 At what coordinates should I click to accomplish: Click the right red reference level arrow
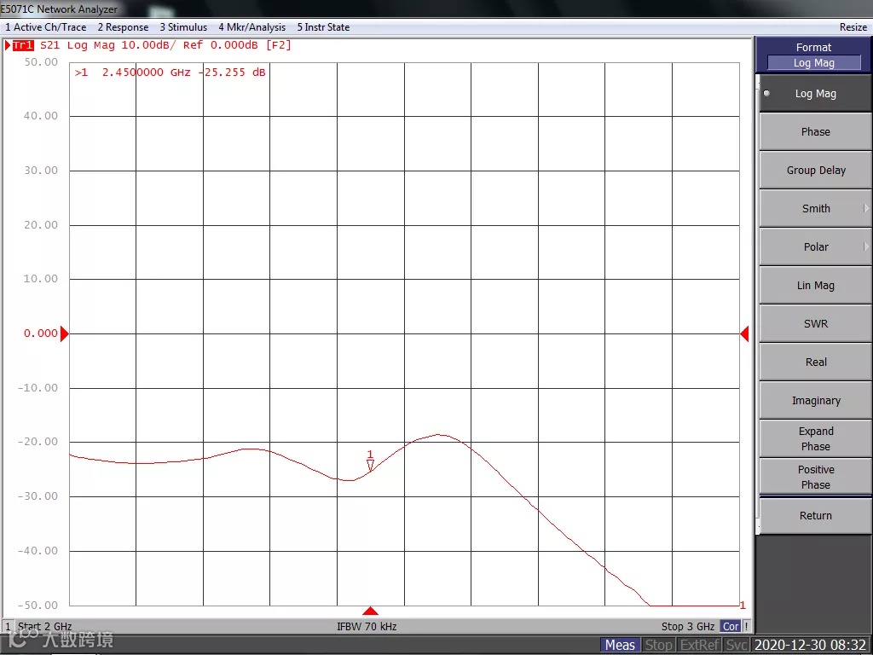tap(744, 333)
